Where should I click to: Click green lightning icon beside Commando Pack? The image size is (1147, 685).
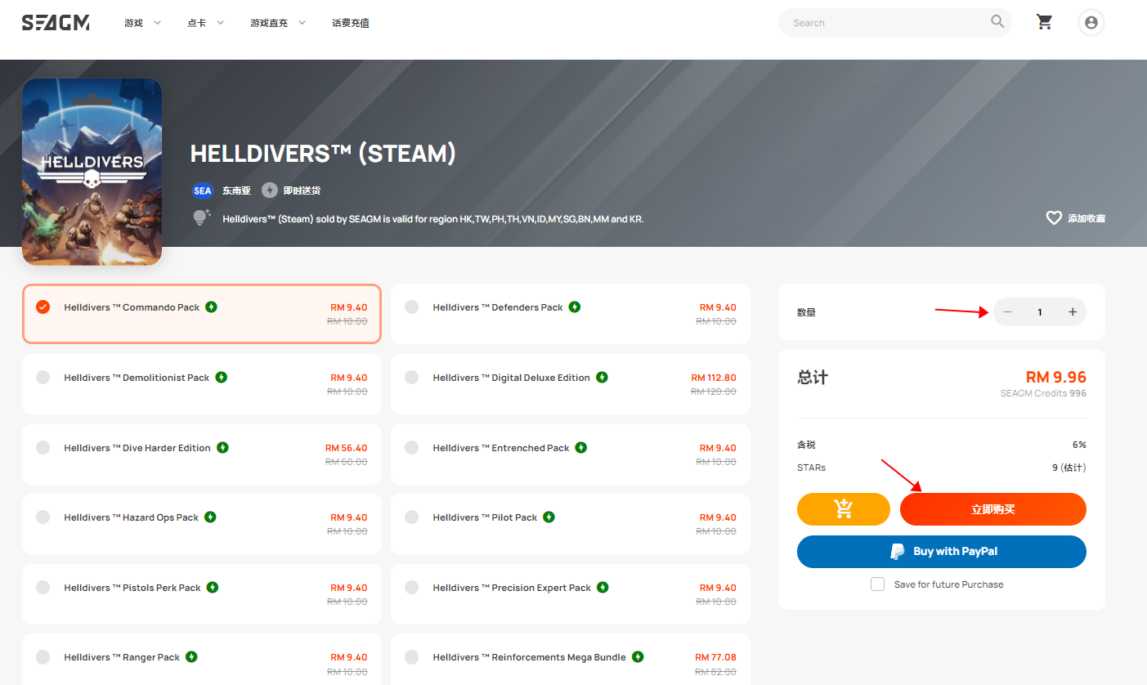tap(211, 307)
